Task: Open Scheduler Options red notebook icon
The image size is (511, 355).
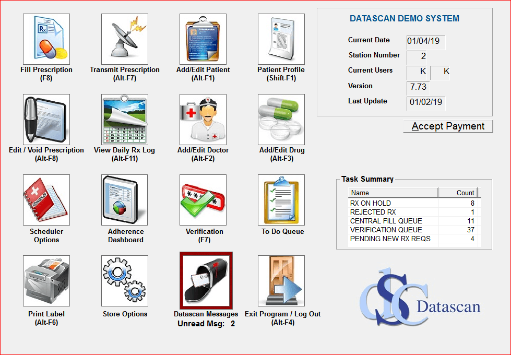Action: (46, 200)
